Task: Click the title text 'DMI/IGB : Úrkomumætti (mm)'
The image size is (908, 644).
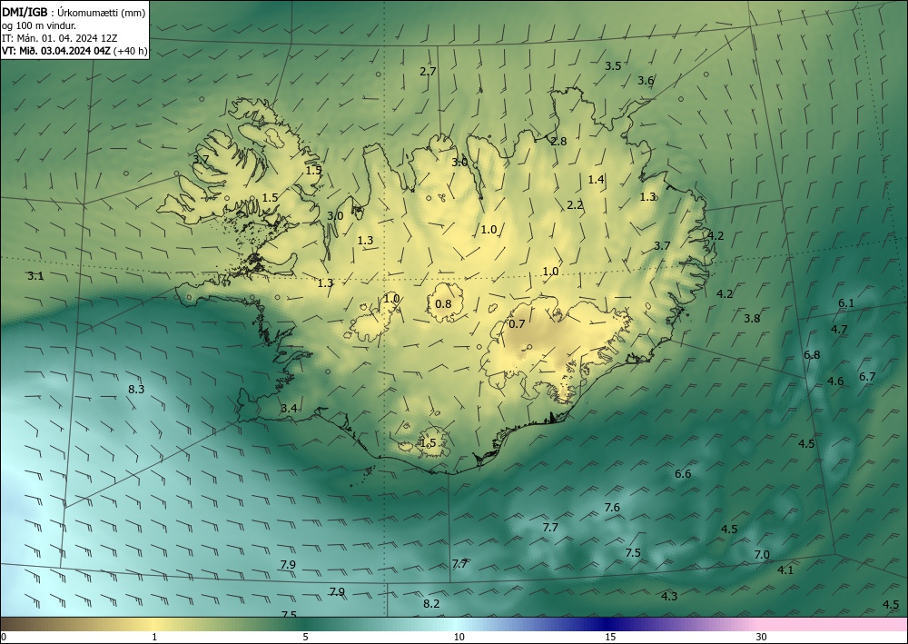Action: (74, 12)
